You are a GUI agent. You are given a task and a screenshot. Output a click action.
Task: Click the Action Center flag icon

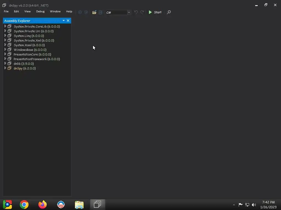[240, 205]
